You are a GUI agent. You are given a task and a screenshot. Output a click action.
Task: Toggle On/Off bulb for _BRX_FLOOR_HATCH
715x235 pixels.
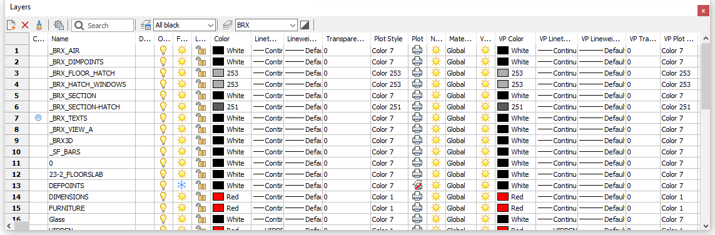[163, 73]
